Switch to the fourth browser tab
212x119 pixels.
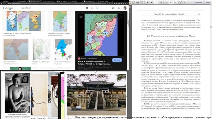tap(49, 1)
